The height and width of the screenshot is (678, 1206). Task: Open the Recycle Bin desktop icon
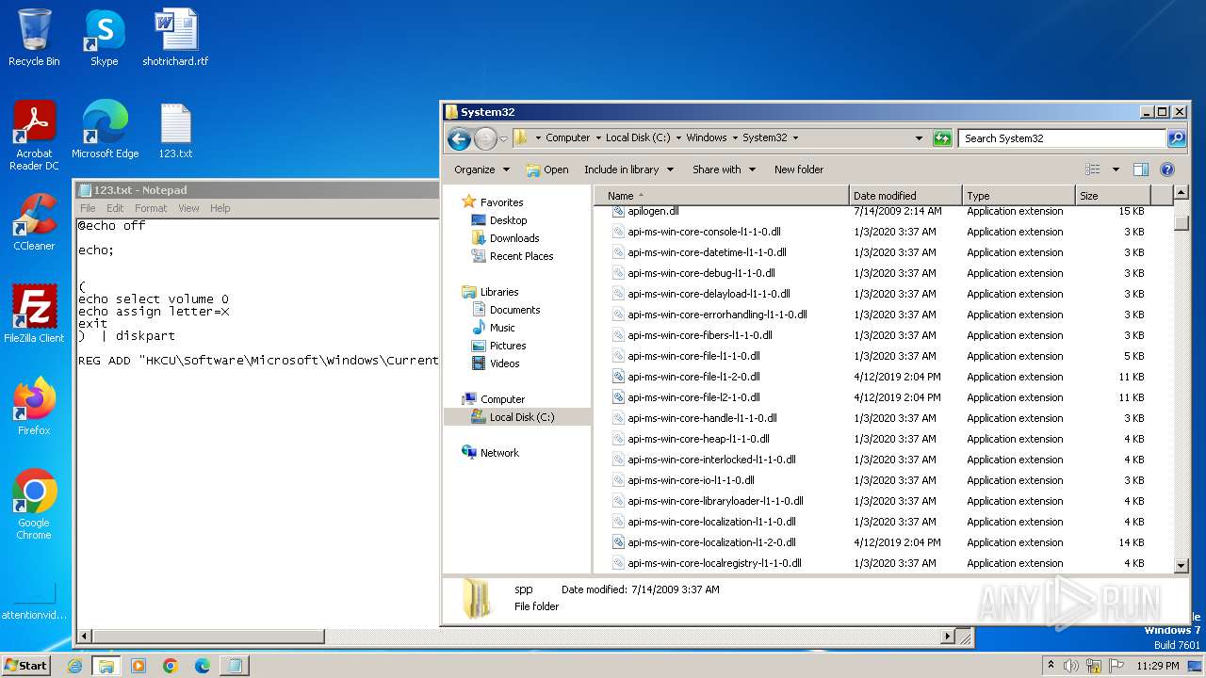pos(34,38)
